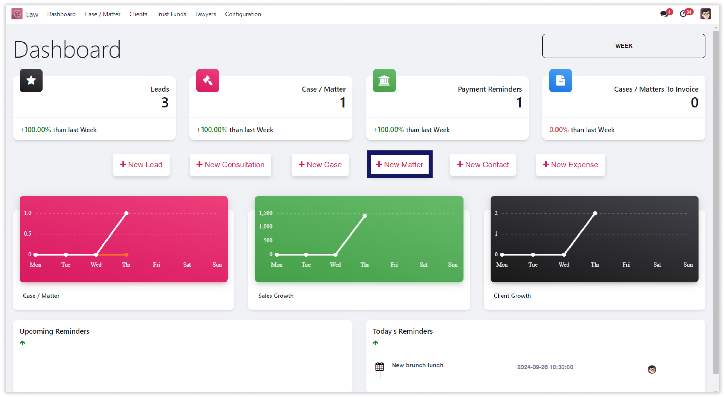
Task: Click the Case / Matter chart title
Action: [41, 296]
